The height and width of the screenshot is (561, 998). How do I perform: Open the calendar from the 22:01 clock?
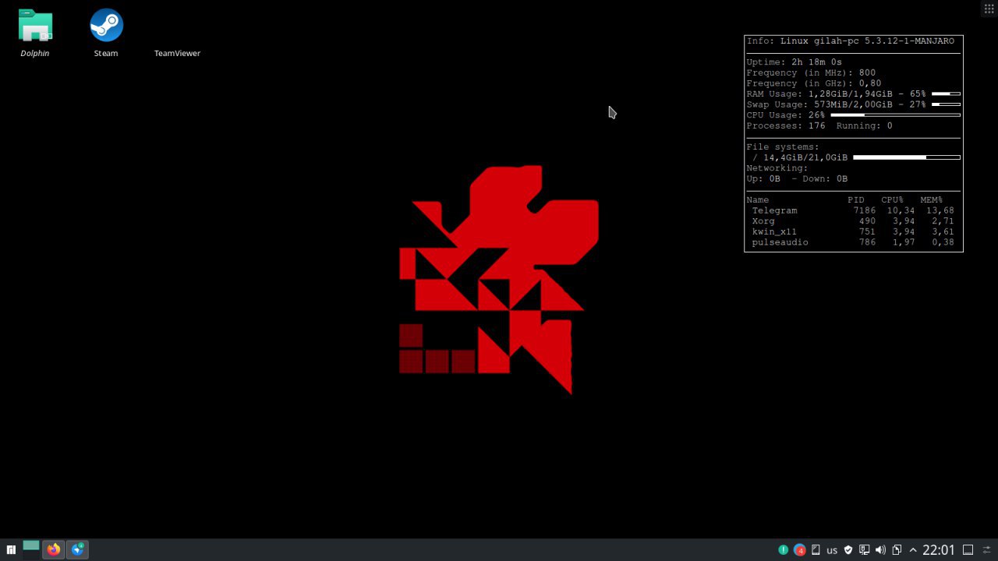[939, 550]
